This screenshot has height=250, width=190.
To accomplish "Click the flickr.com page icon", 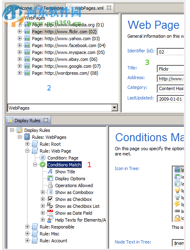I will coord(27,32).
